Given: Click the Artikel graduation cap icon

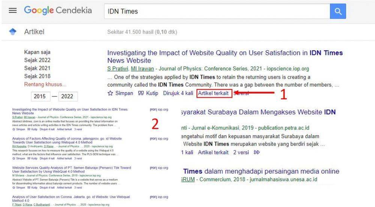Looking at the screenshot, I should coord(13,31).
